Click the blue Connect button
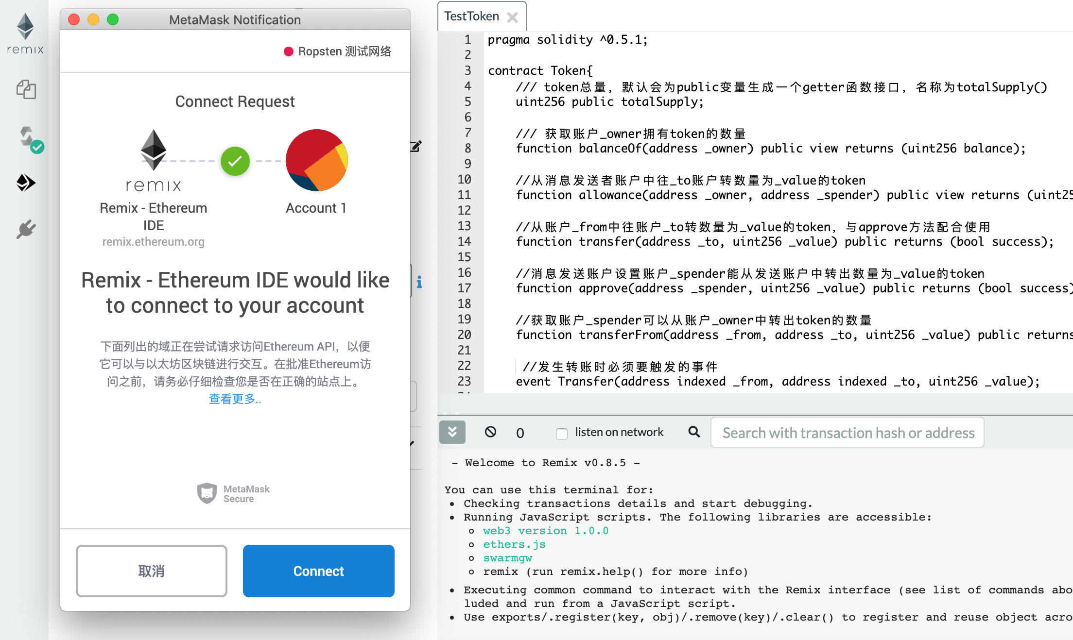The width and height of the screenshot is (1073, 640). tap(318, 571)
